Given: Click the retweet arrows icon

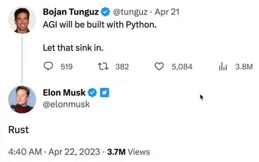Looking at the screenshot, I should tap(103, 66).
